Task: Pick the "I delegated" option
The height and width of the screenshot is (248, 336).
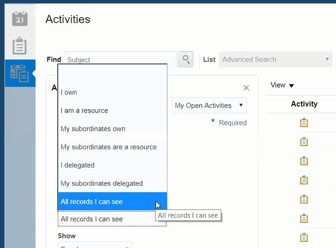Action: coord(77,165)
